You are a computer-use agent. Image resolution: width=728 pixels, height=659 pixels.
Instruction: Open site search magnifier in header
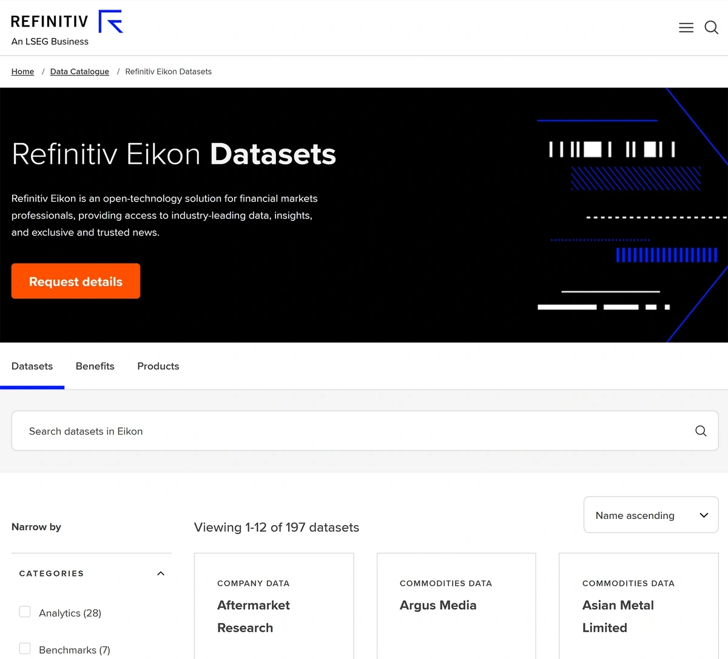712,28
